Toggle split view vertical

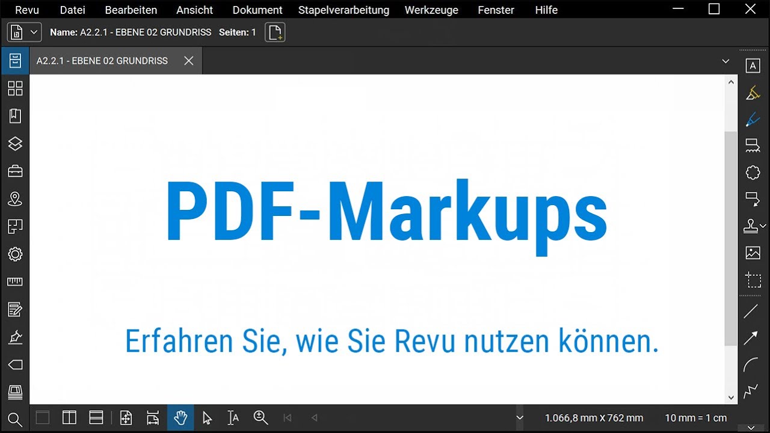click(69, 417)
